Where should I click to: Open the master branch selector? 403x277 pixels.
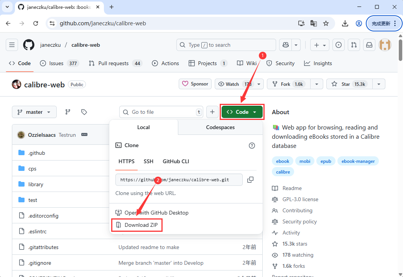click(x=34, y=112)
